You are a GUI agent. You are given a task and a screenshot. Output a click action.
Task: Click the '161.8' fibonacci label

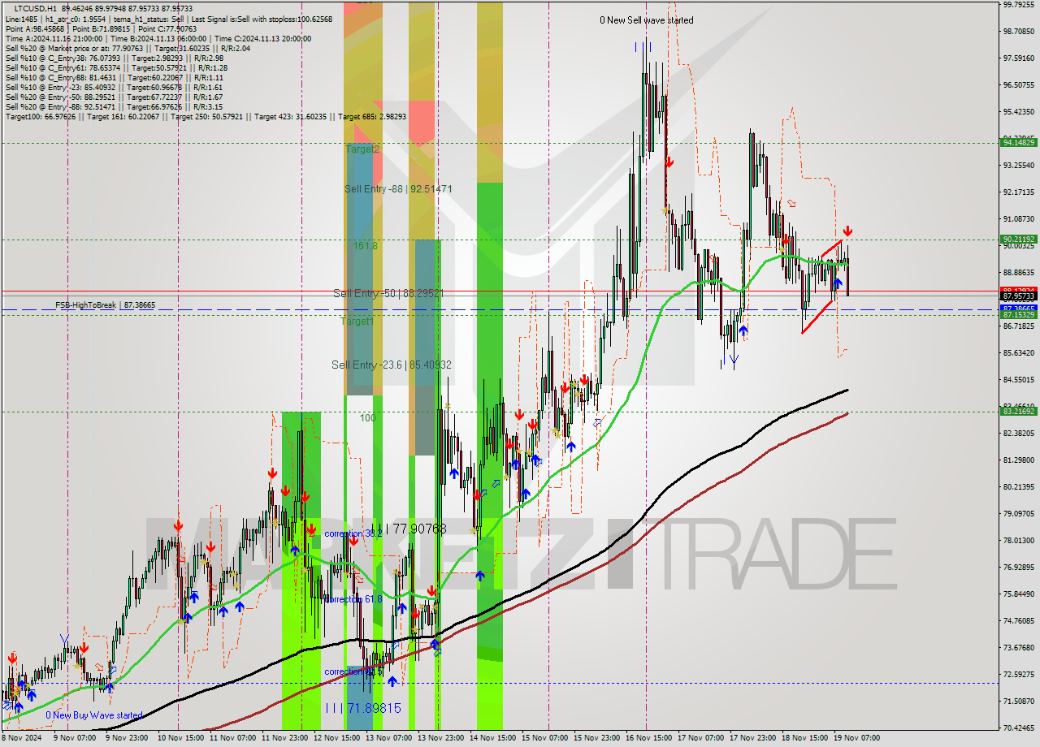[x=365, y=244]
